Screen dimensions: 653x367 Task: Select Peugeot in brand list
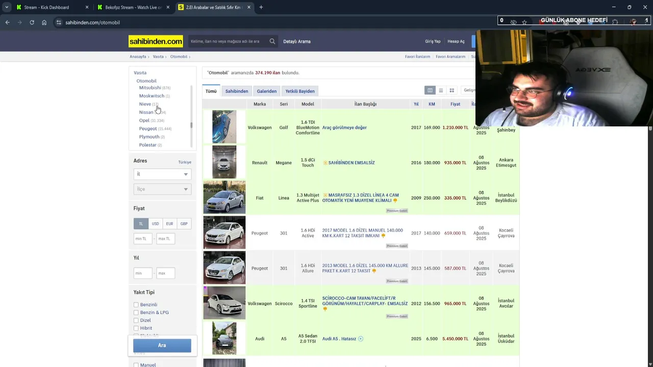148,128
